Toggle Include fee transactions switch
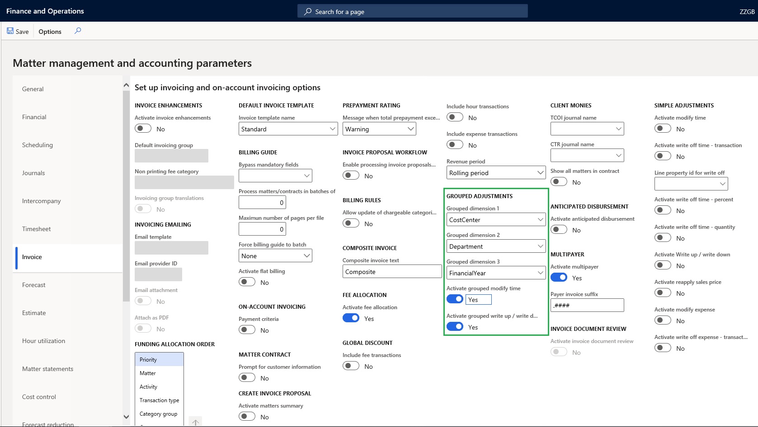The width and height of the screenshot is (758, 427). click(351, 366)
